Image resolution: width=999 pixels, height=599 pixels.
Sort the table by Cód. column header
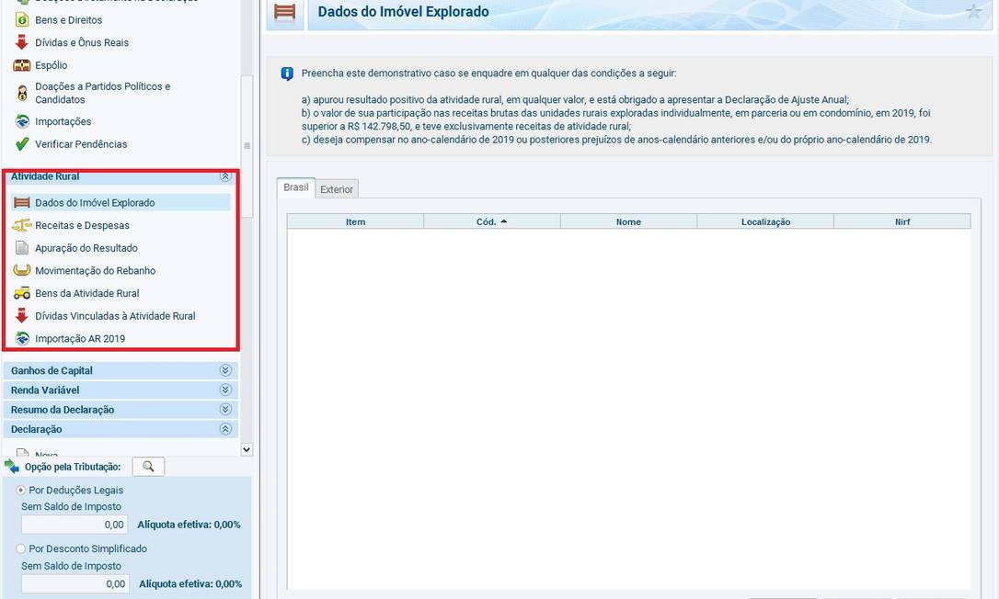point(491,221)
